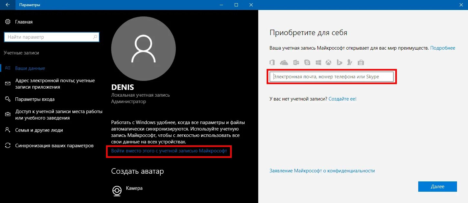Screen dimensions: 468x203
Task: Click Войти вместо этого с учетной записью Майкрософт
Action: [169, 151]
